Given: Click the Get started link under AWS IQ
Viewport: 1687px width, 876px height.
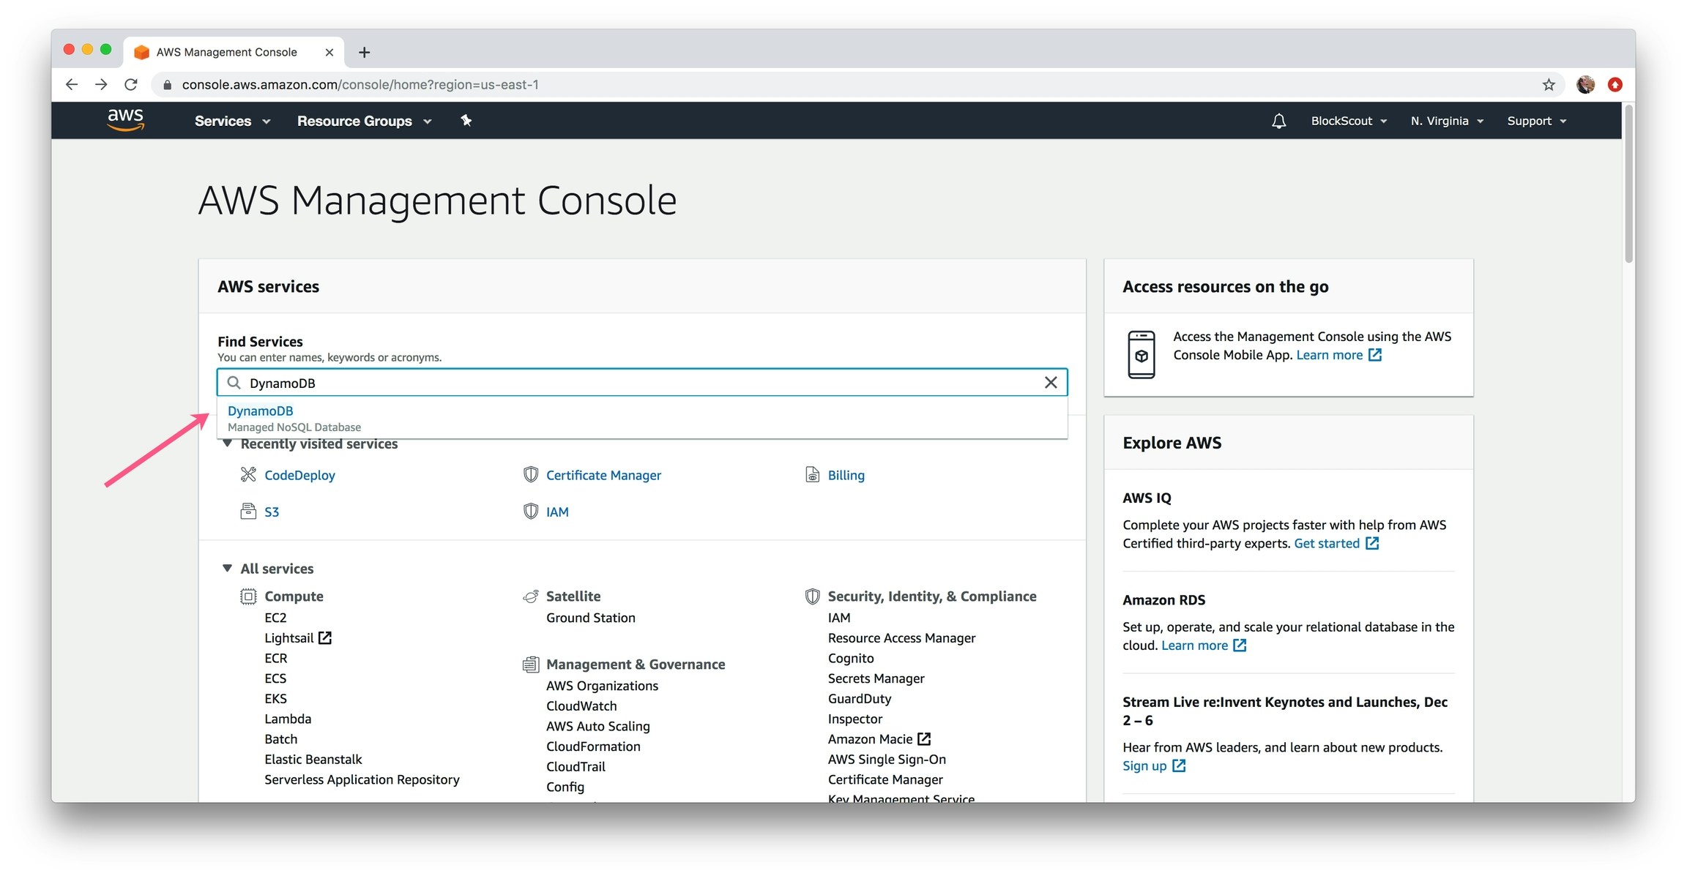Looking at the screenshot, I should tap(1326, 544).
